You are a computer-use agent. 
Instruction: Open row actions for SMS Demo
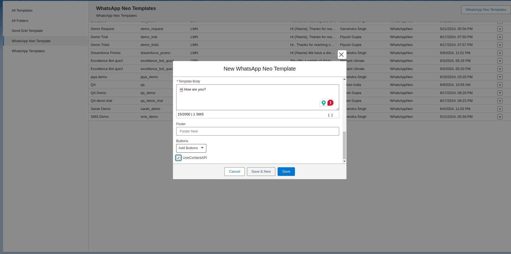click(500, 117)
